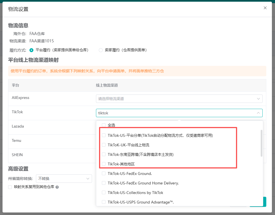Click the 高级设置 section heading
This screenshot has height=215, width=275.
point(18,169)
